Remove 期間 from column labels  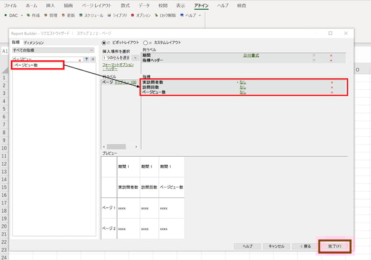[332, 55]
